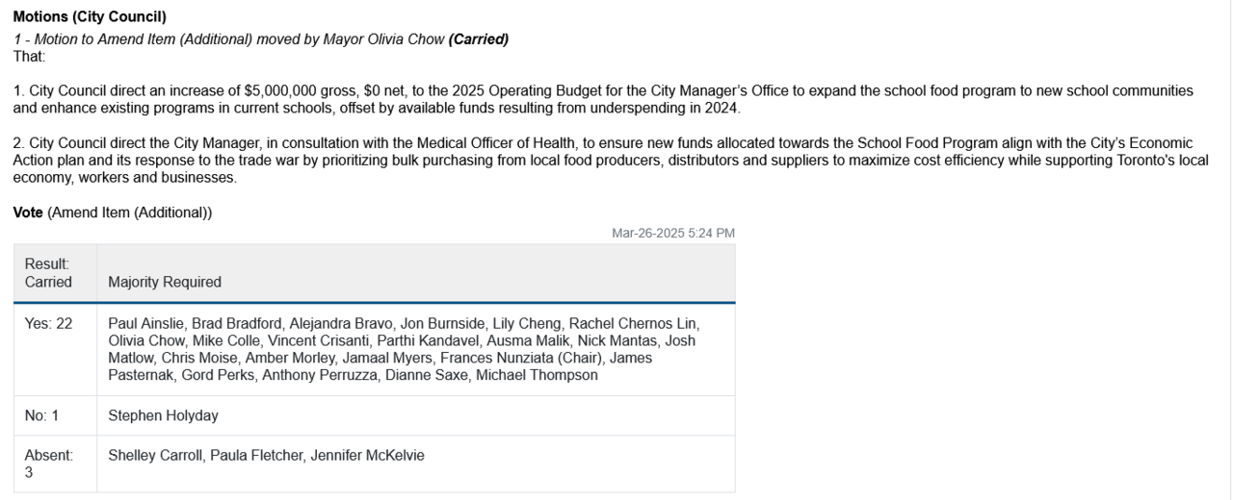Select the "Yes: 22" row label
The image size is (1233, 500).
(x=48, y=324)
